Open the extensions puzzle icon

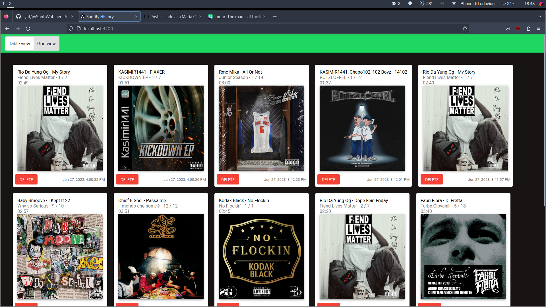[528, 29]
